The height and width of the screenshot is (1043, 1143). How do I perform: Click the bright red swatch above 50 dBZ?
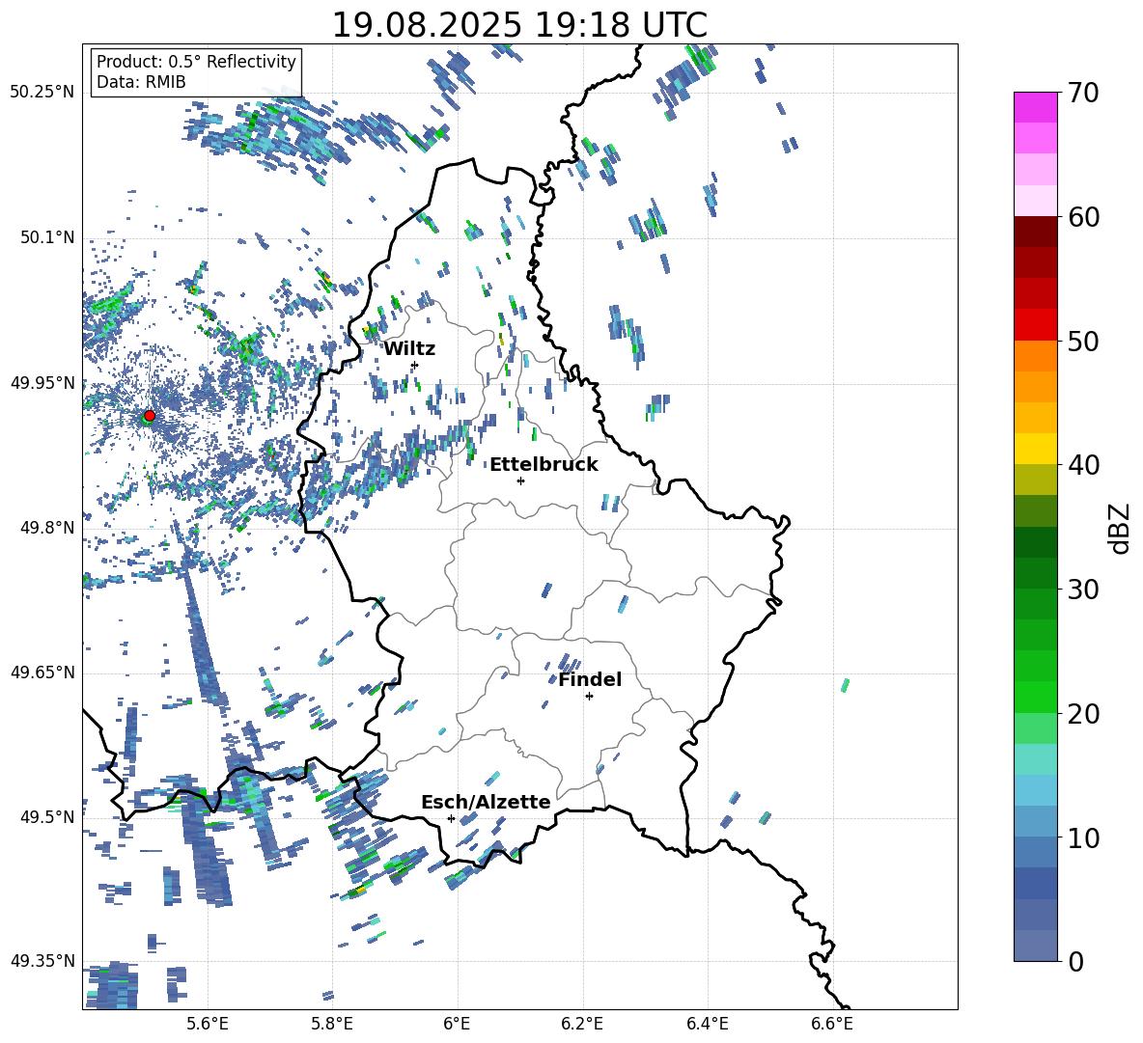pos(1036,325)
